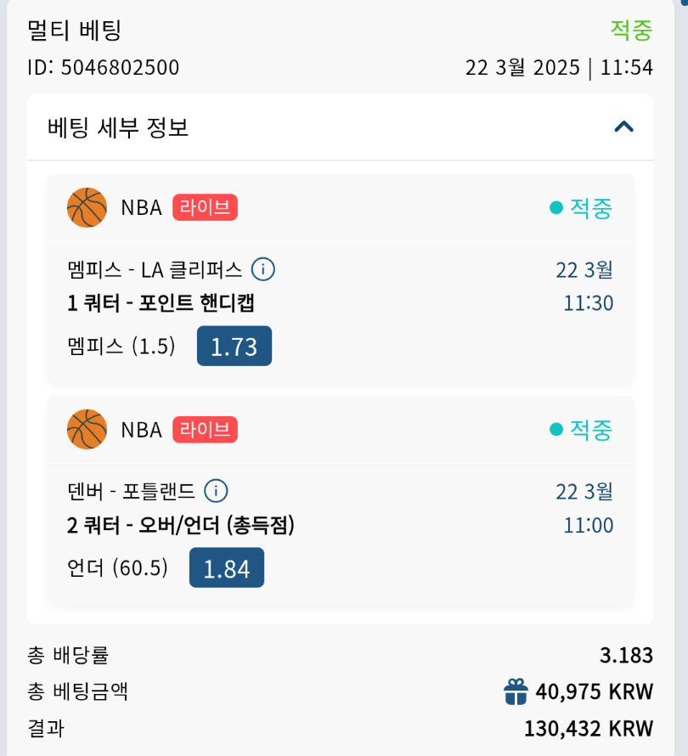Click the 덴버 - 포틀랜드 match name

(x=131, y=491)
